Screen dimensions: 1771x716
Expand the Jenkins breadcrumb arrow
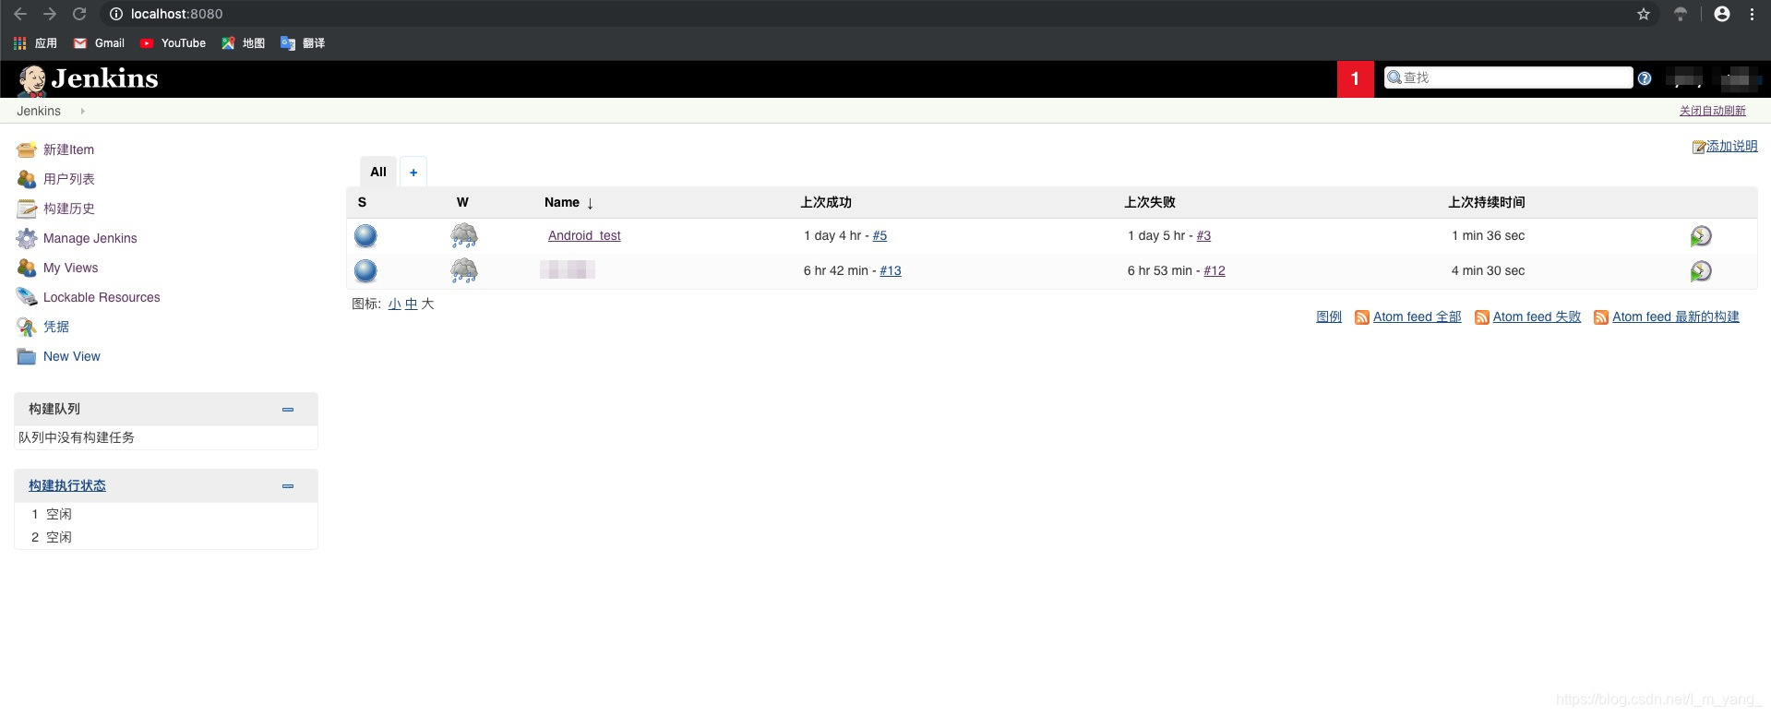click(x=82, y=111)
